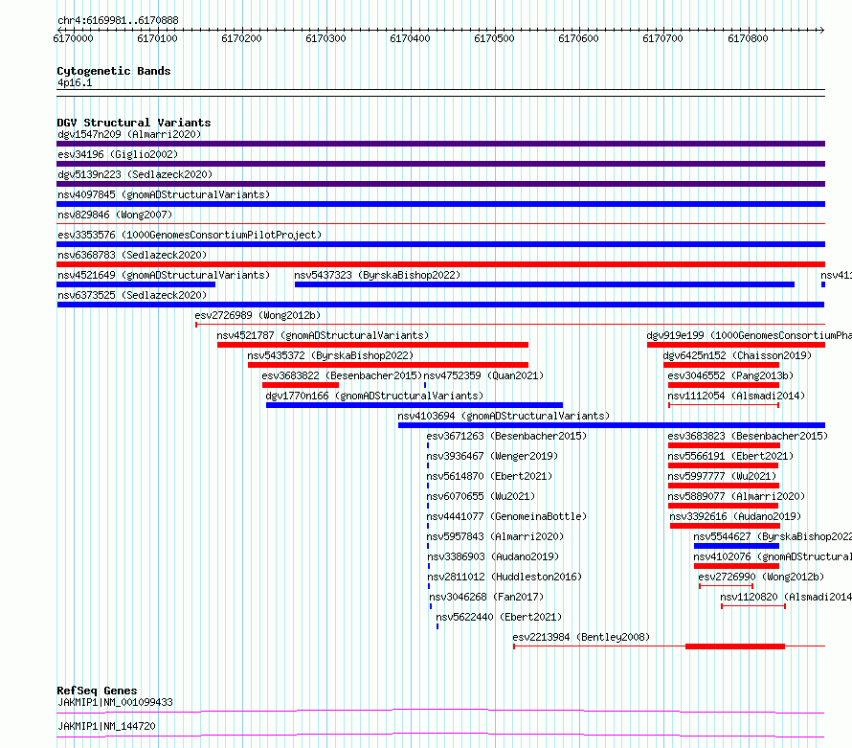Open nsv4441077 (GenomeinaBottle) variant
The height and width of the screenshot is (748, 852).
pos(506,516)
